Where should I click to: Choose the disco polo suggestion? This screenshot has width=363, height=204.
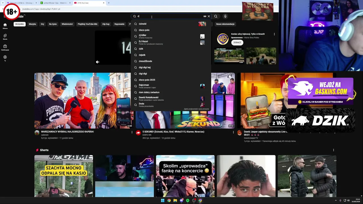pyautogui.click(x=171, y=30)
